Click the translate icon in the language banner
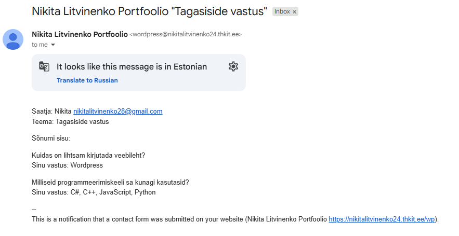Viewport: 459px width, 236px height. (x=44, y=66)
